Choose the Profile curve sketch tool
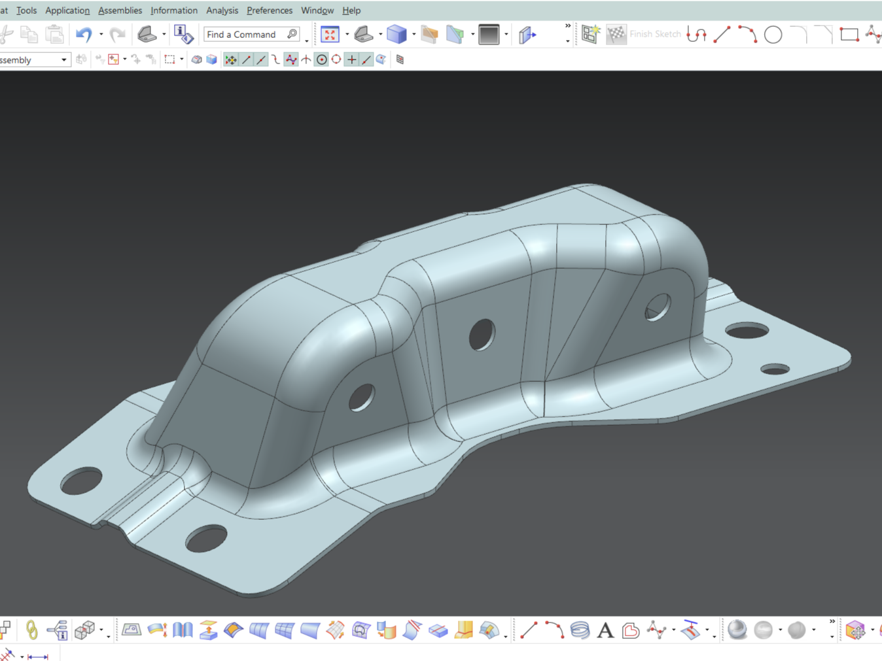Viewport: 882px width, 661px height. (696, 35)
